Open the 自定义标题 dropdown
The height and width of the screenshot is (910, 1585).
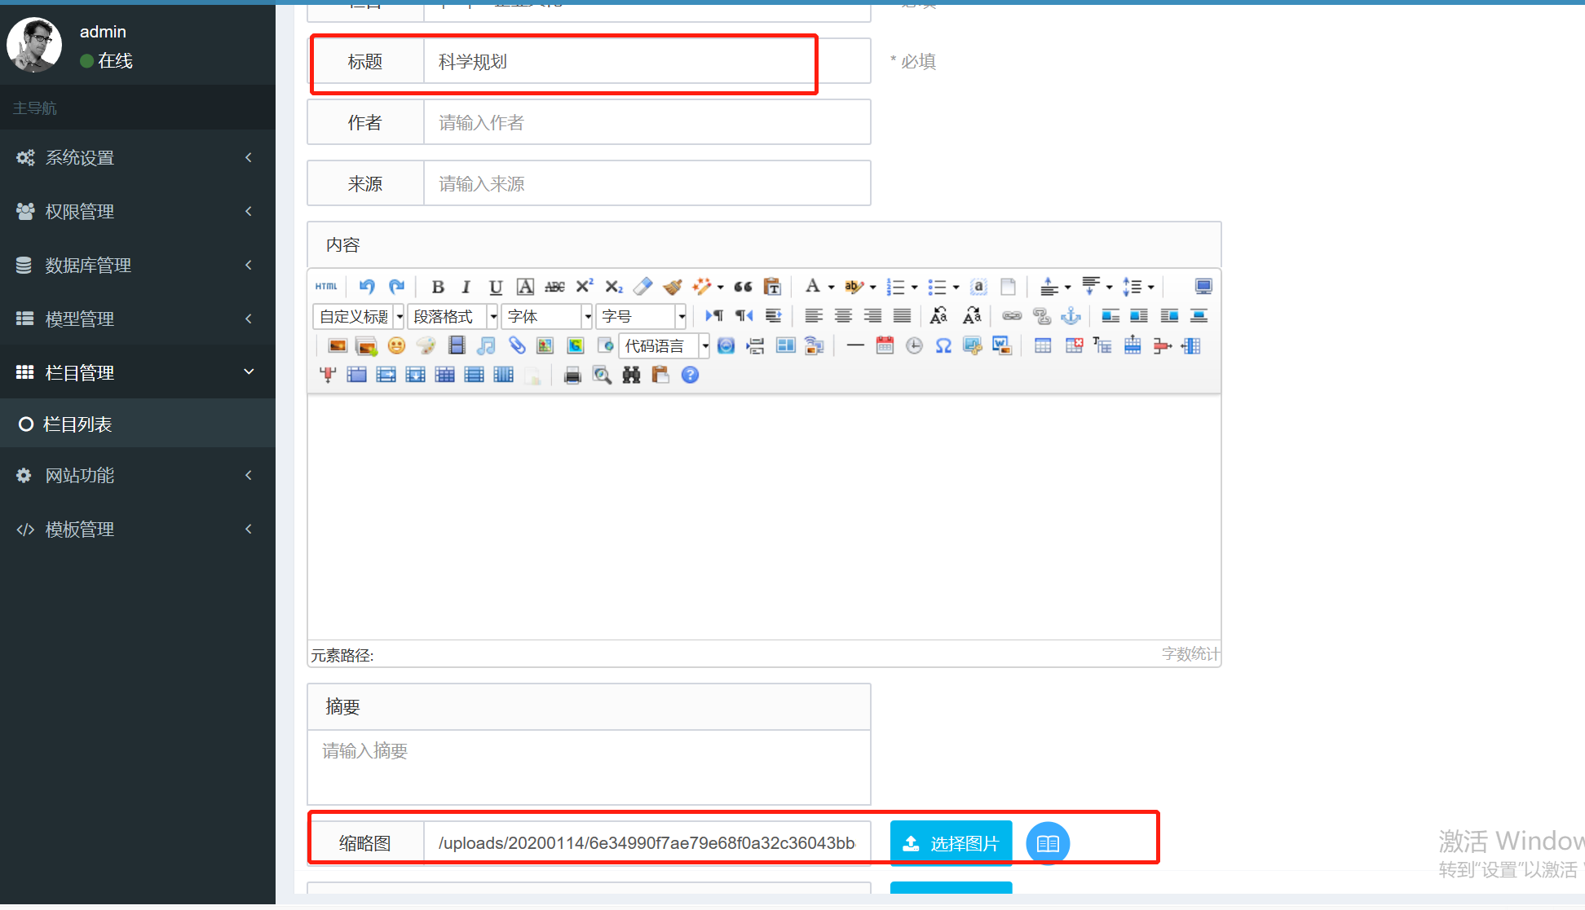359,316
